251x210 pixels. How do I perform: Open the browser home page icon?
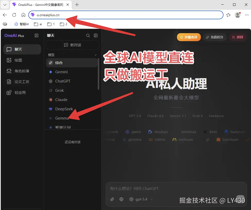click(23, 15)
